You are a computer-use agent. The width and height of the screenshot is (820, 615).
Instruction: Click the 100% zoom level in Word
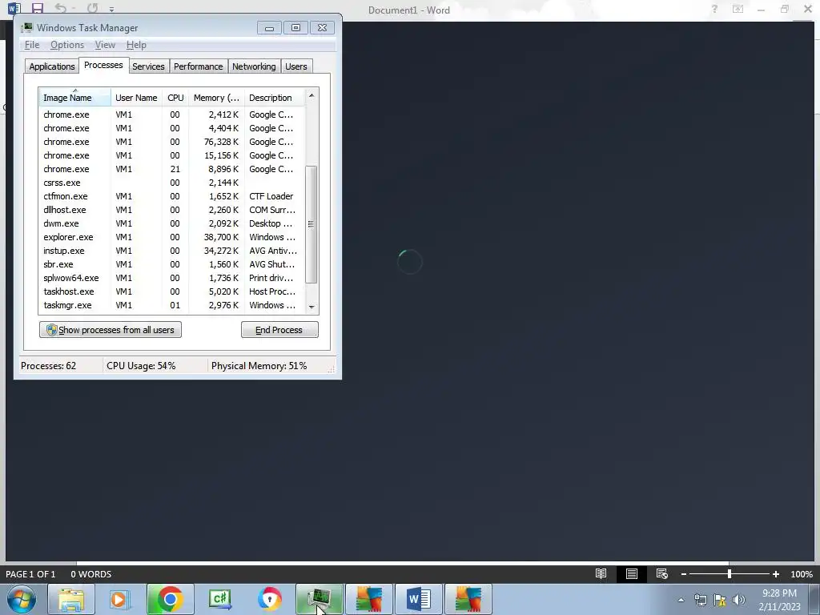pyautogui.click(x=801, y=574)
